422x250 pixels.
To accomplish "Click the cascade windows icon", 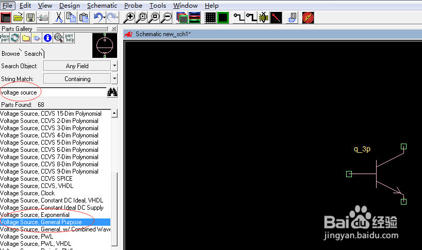I will tap(182, 18).
